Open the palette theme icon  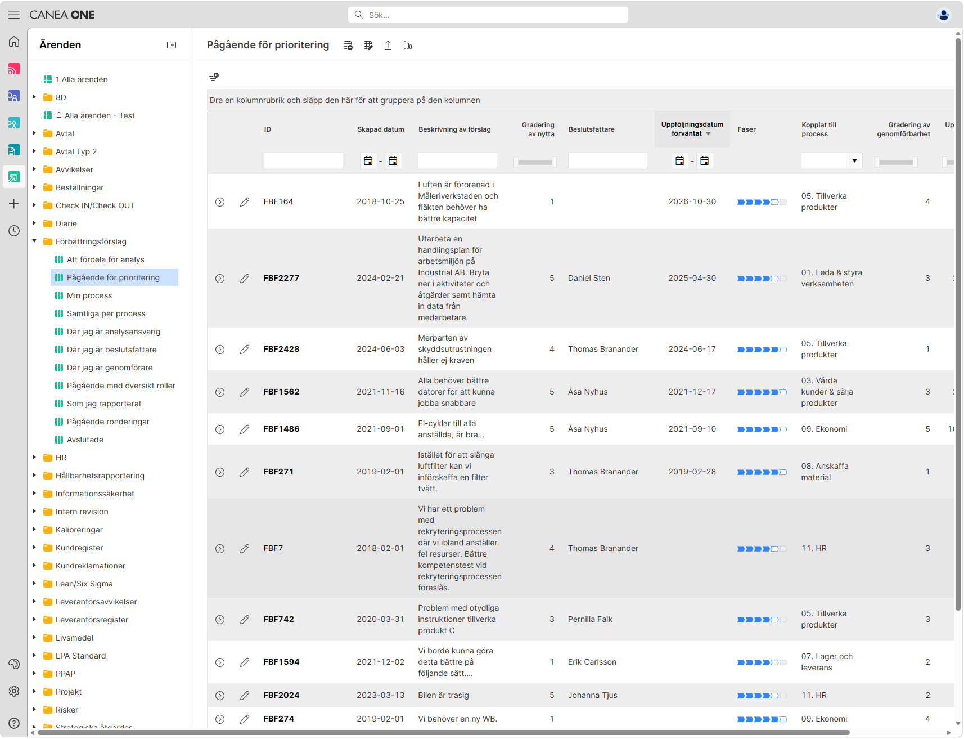pos(14,664)
